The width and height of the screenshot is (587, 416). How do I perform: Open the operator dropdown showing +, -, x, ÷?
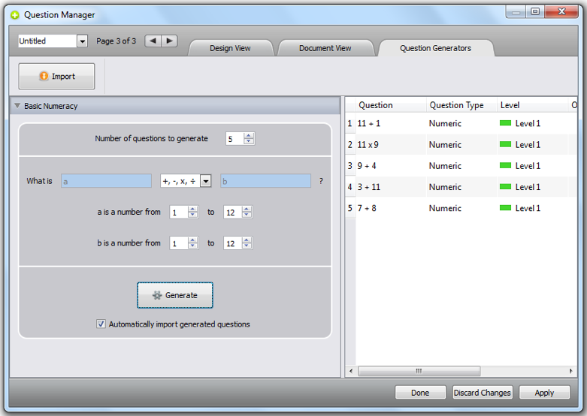pyautogui.click(x=205, y=181)
